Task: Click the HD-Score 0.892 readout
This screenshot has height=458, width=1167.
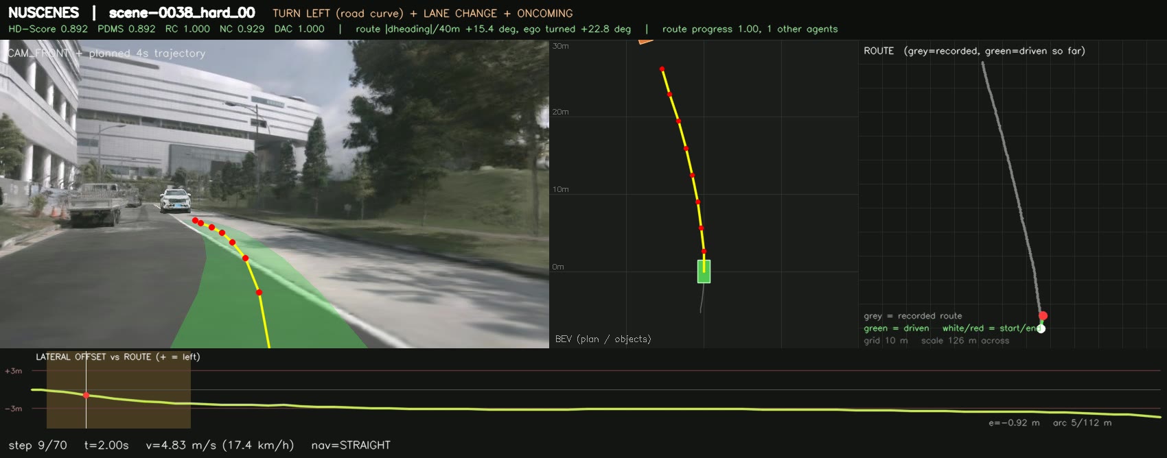Action: click(48, 29)
